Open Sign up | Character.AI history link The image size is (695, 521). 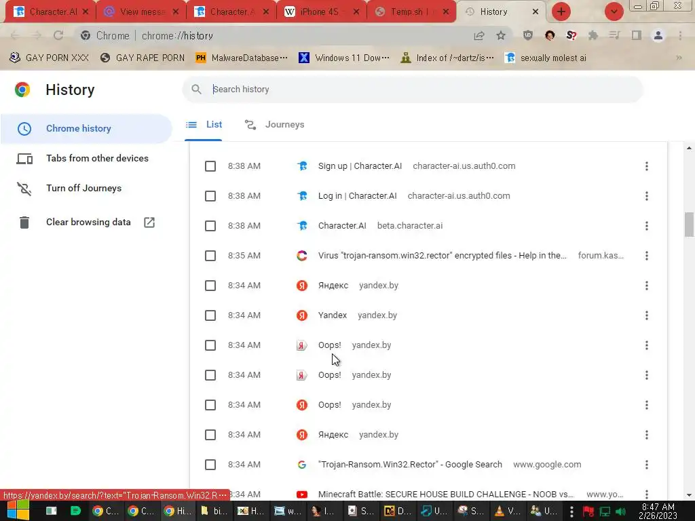click(360, 166)
